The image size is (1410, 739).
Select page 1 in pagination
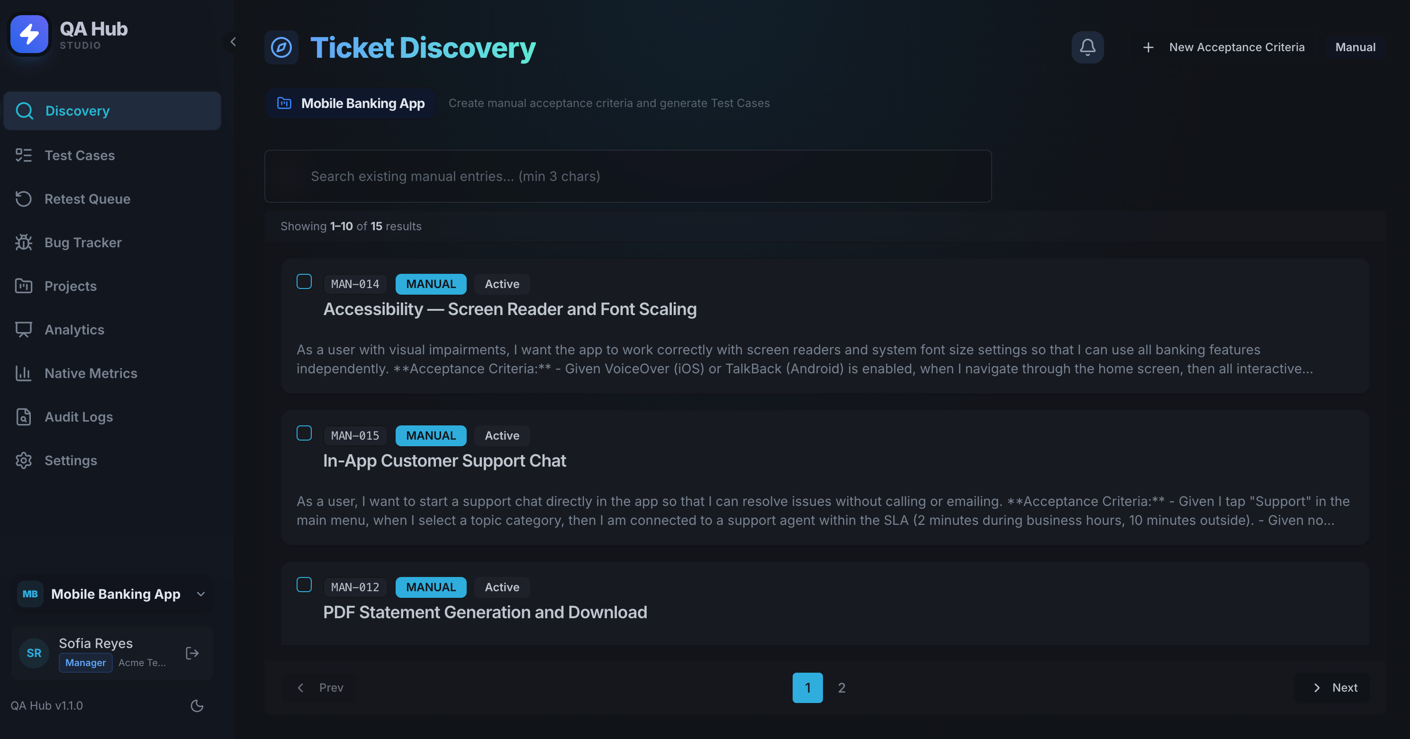click(807, 687)
